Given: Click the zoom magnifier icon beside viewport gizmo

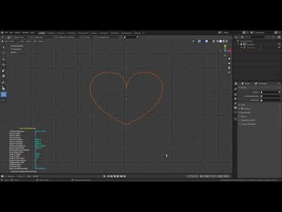Looking at the screenshot, I should 229,59.
